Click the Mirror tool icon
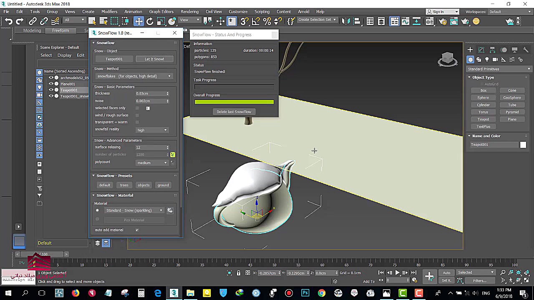534x300 pixels. pyautogui.click(x=345, y=21)
